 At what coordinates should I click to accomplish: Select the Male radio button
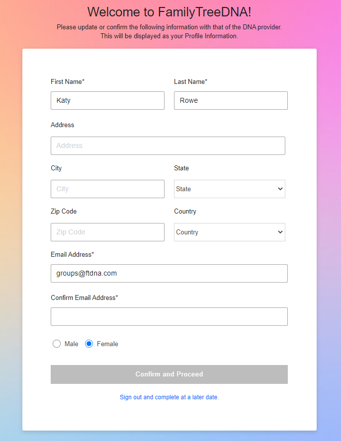pos(57,344)
